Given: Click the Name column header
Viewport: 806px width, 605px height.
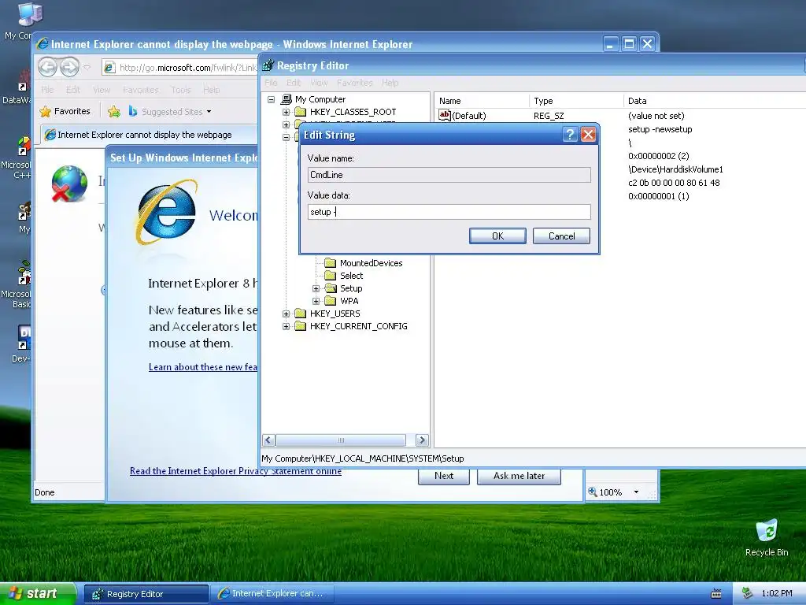Looking at the screenshot, I should tap(482, 101).
